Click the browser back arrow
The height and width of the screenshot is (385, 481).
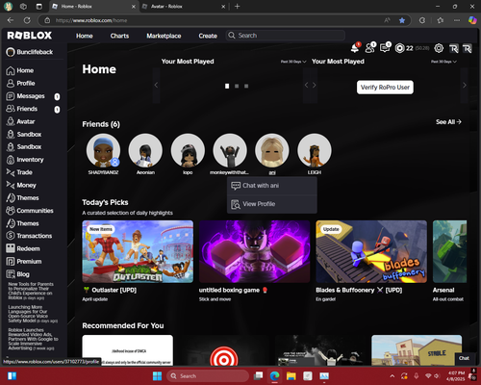(11, 20)
